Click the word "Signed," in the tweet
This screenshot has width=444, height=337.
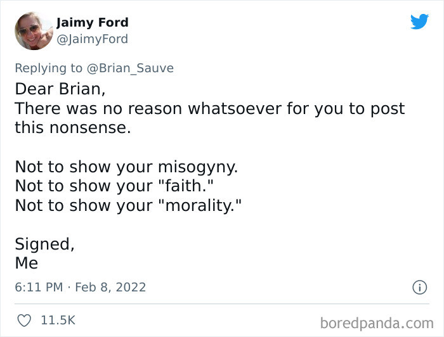coord(44,244)
